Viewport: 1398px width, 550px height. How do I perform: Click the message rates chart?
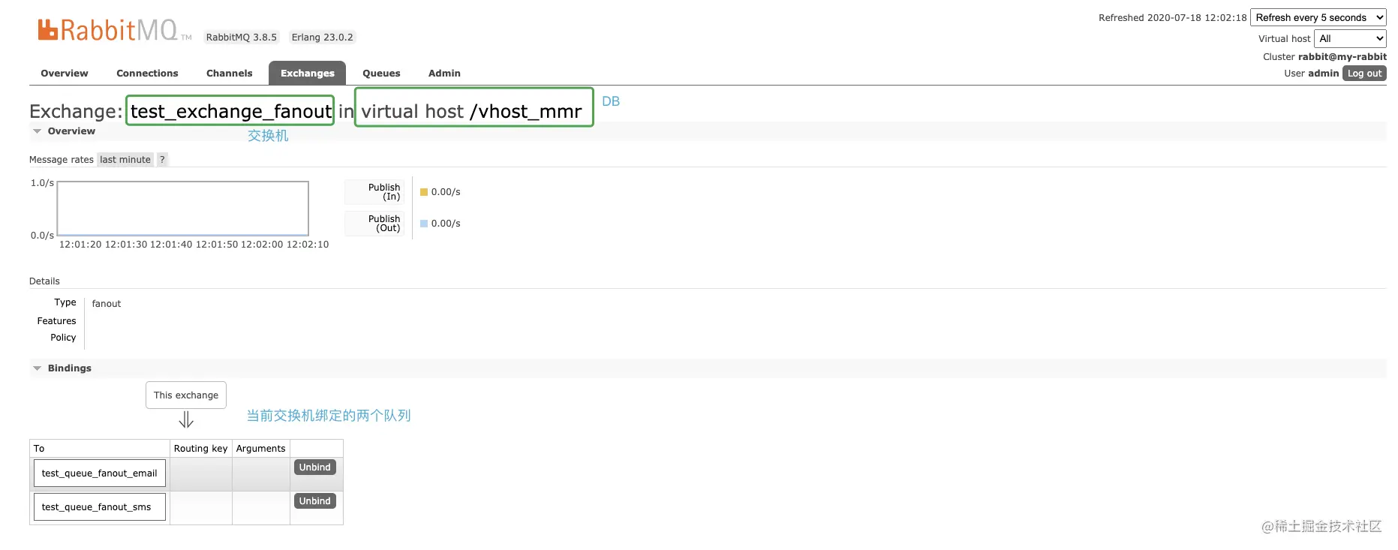183,209
